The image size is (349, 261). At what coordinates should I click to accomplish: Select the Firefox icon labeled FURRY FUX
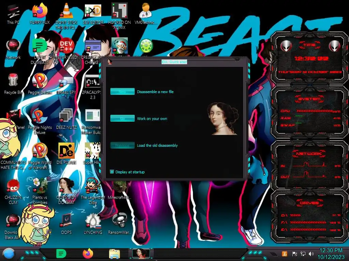pos(40,14)
